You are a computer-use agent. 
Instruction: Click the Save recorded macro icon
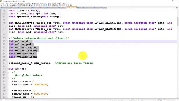(x=71, y=5)
